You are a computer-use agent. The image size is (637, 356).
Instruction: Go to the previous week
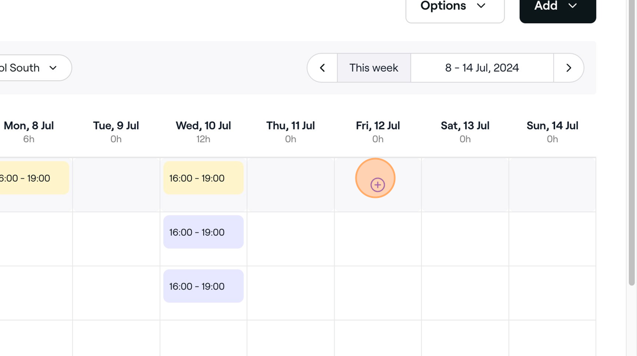[322, 68]
